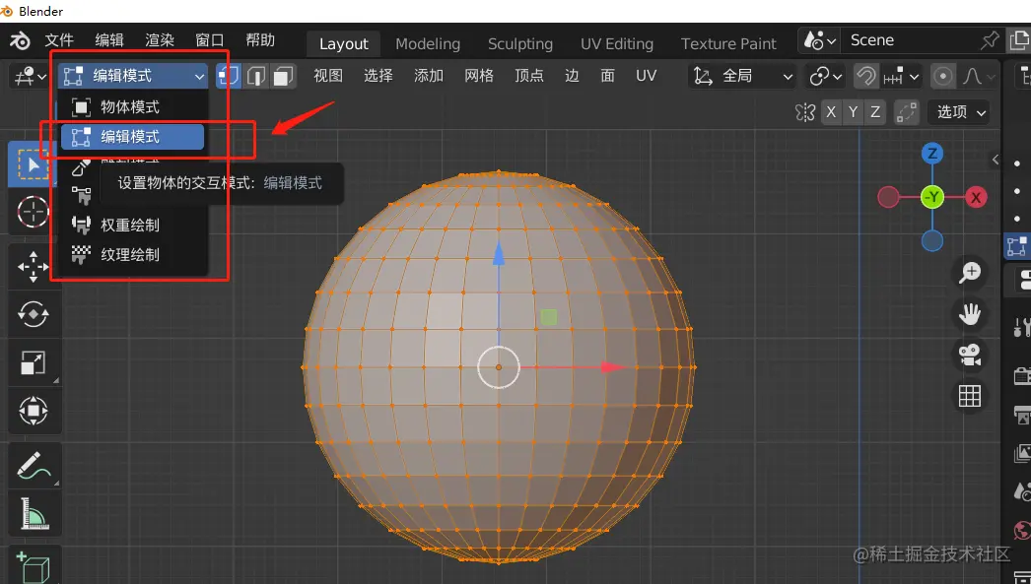The height and width of the screenshot is (584, 1031).
Task: Pick the Annotate pencil tool
Action: (33, 465)
